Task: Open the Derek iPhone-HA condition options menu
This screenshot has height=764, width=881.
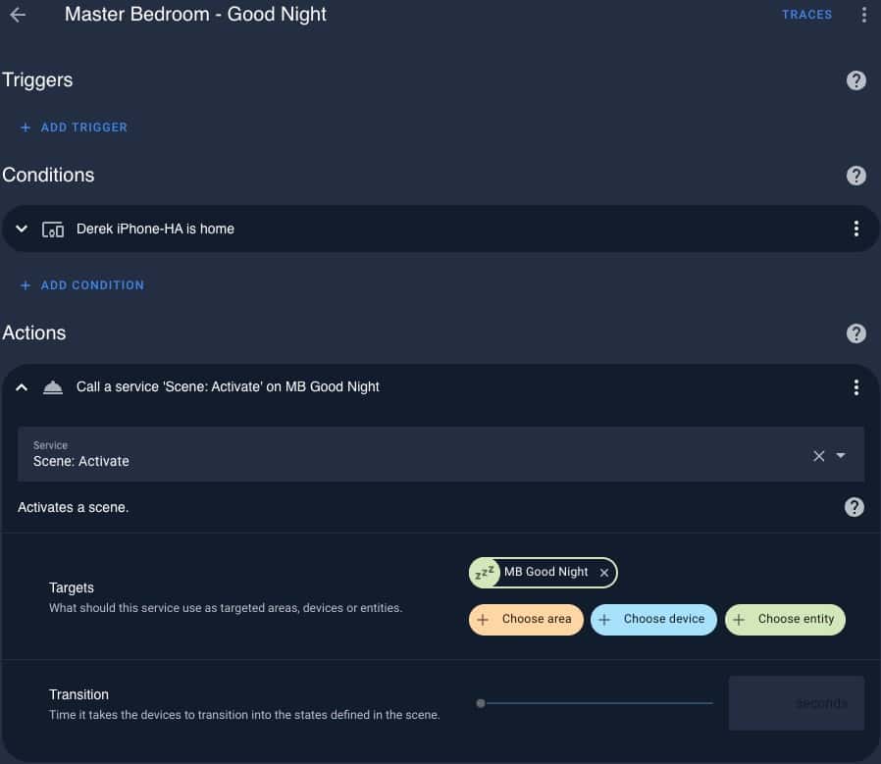Action: 855,229
